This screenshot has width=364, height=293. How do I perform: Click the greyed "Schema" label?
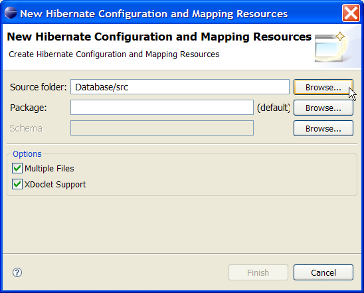tap(26, 128)
